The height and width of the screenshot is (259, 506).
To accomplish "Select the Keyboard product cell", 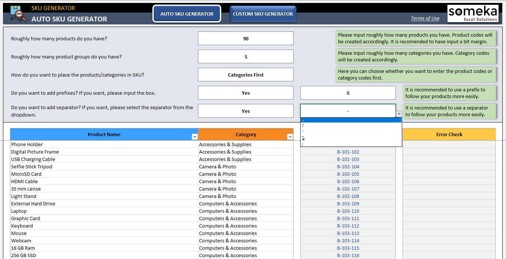I will [x=104, y=226].
